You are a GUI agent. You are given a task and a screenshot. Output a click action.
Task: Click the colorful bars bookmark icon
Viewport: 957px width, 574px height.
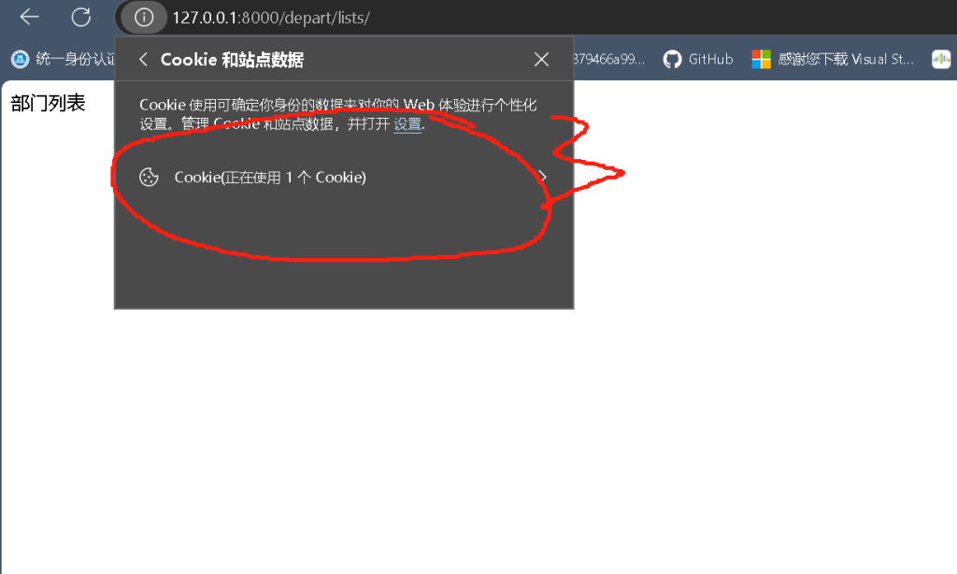(941, 59)
